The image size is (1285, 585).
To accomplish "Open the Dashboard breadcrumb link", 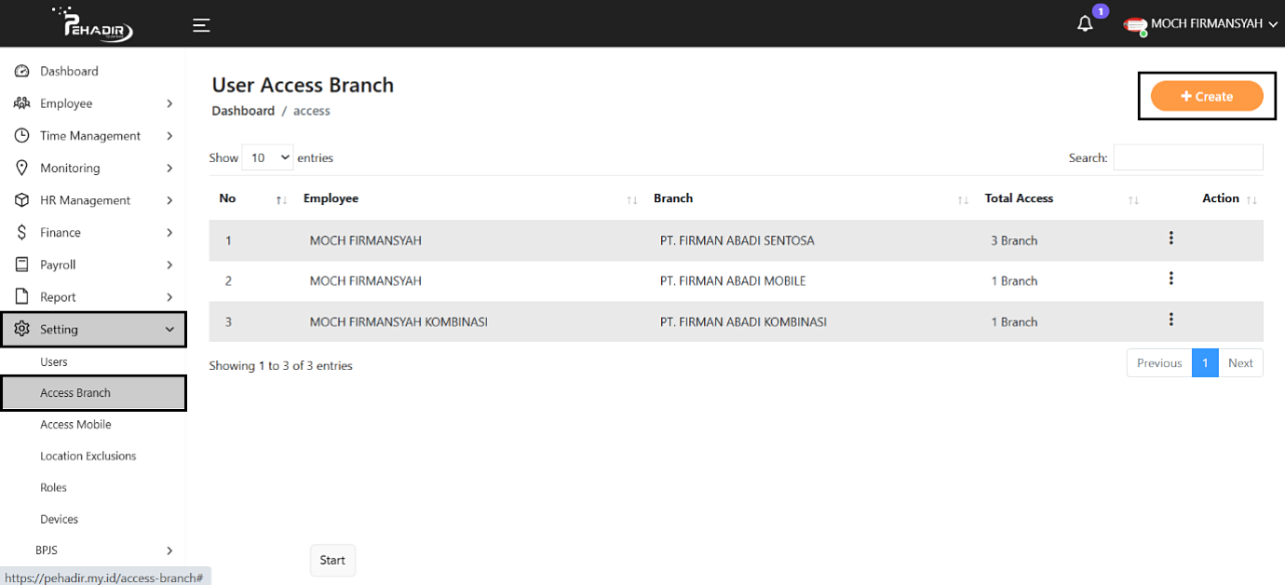I will pyautogui.click(x=243, y=110).
